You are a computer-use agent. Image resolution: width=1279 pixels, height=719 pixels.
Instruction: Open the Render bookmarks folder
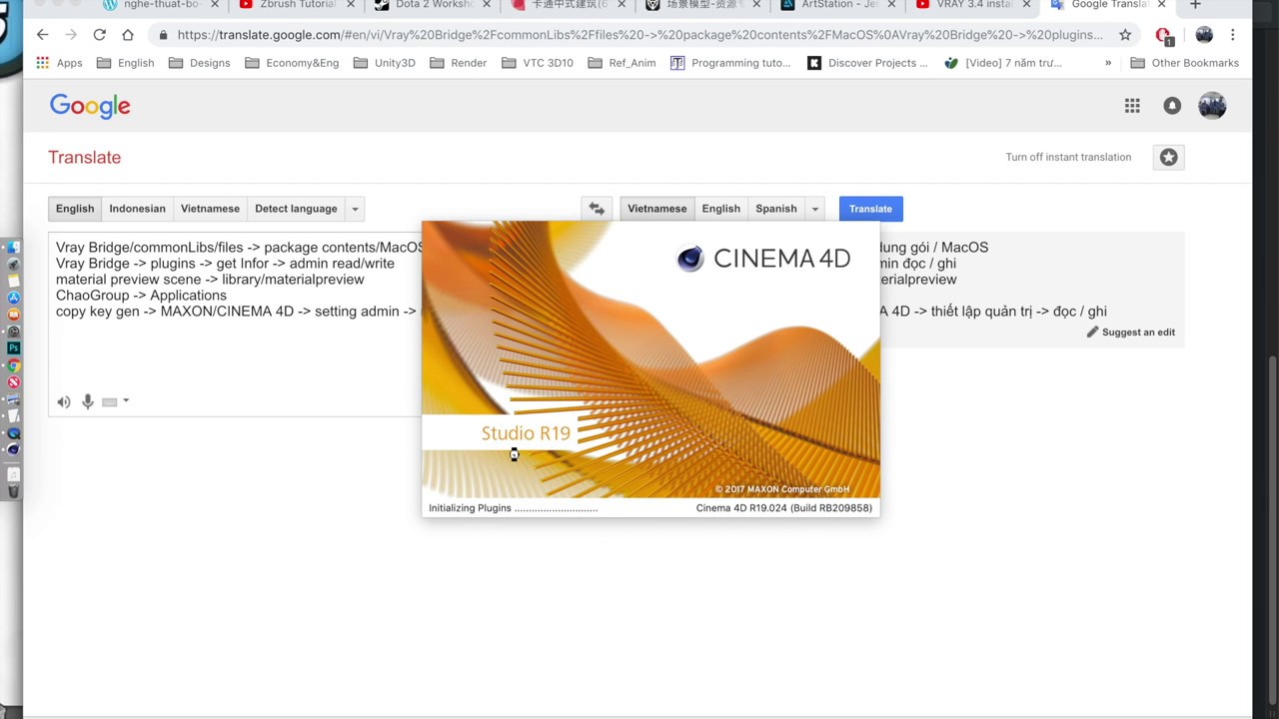(458, 63)
